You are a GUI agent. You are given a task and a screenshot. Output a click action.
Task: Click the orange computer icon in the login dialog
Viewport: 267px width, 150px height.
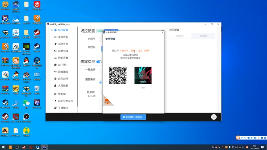click(x=107, y=101)
